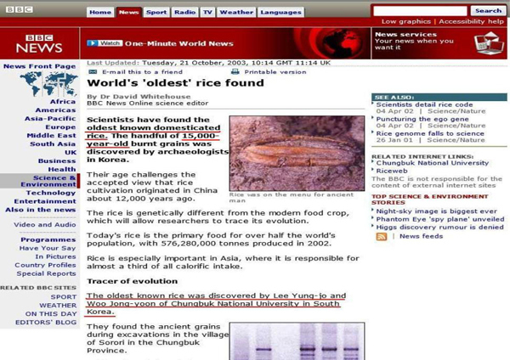The height and width of the screenshot is (360, 510).
Task: Open Country Profiles
Action: coord(45,265)
